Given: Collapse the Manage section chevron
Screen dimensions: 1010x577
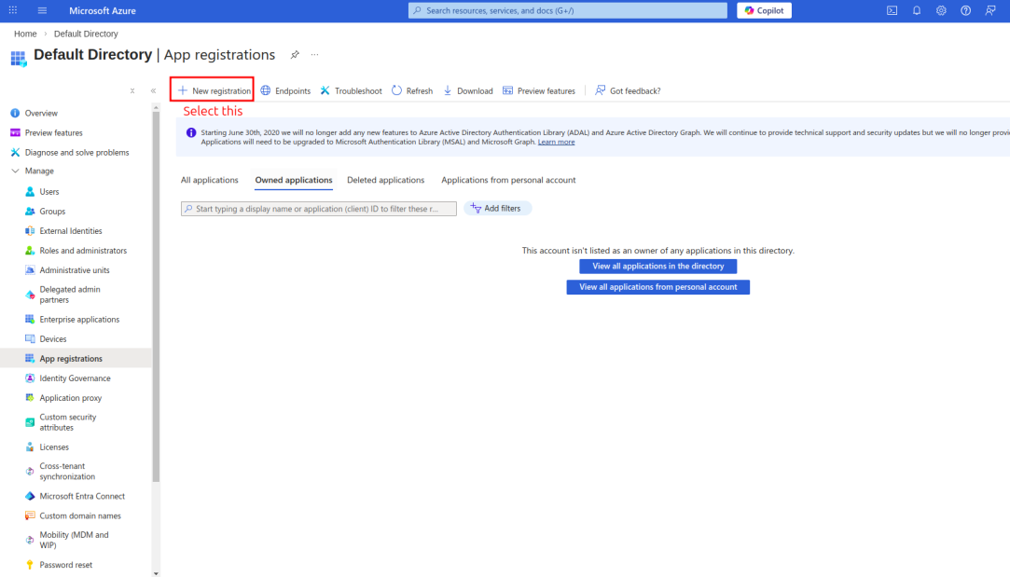Looking at the screenshot, I should (16, 171).
